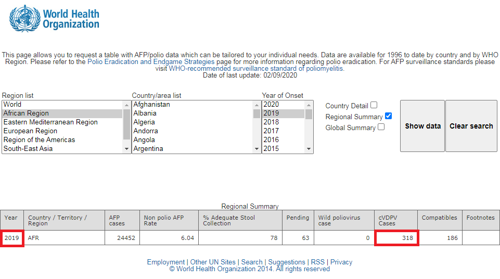This screenshot has width=500, height=279.
Task: Click the World Health Organization logo
Action: (x=54, y=19)
